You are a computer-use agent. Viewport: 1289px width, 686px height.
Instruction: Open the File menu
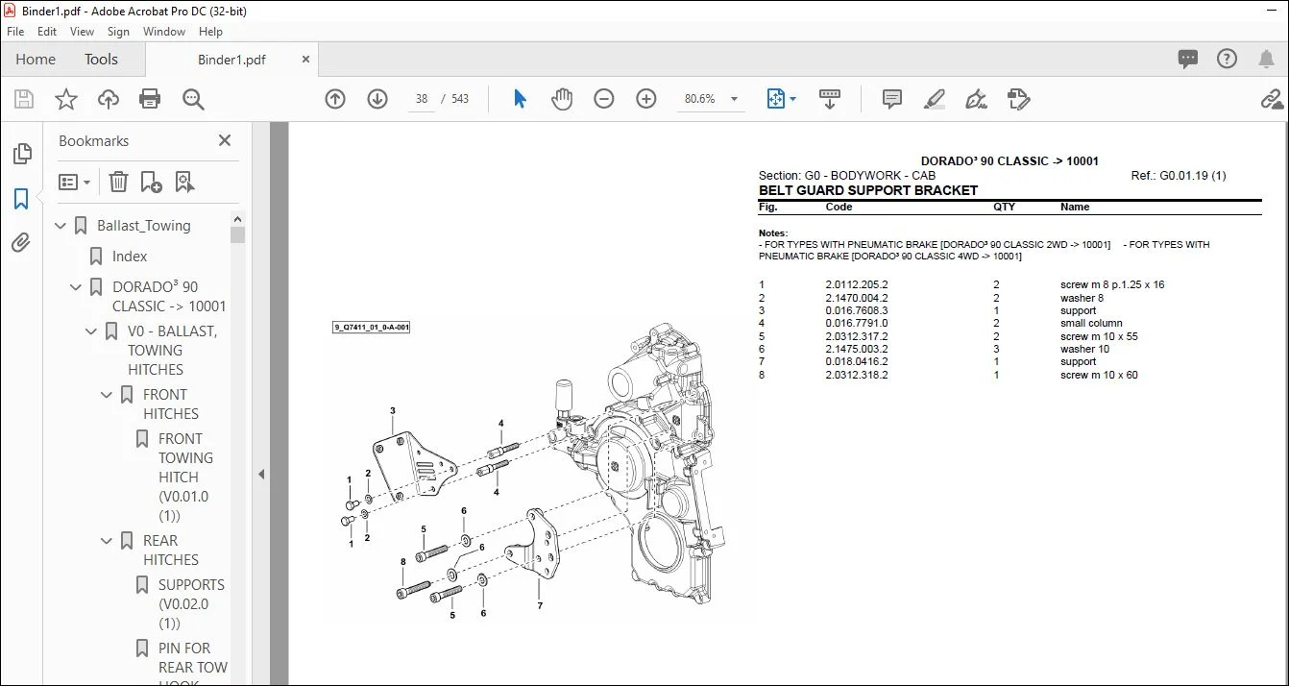pyautogui.click(x=15, y=32)
